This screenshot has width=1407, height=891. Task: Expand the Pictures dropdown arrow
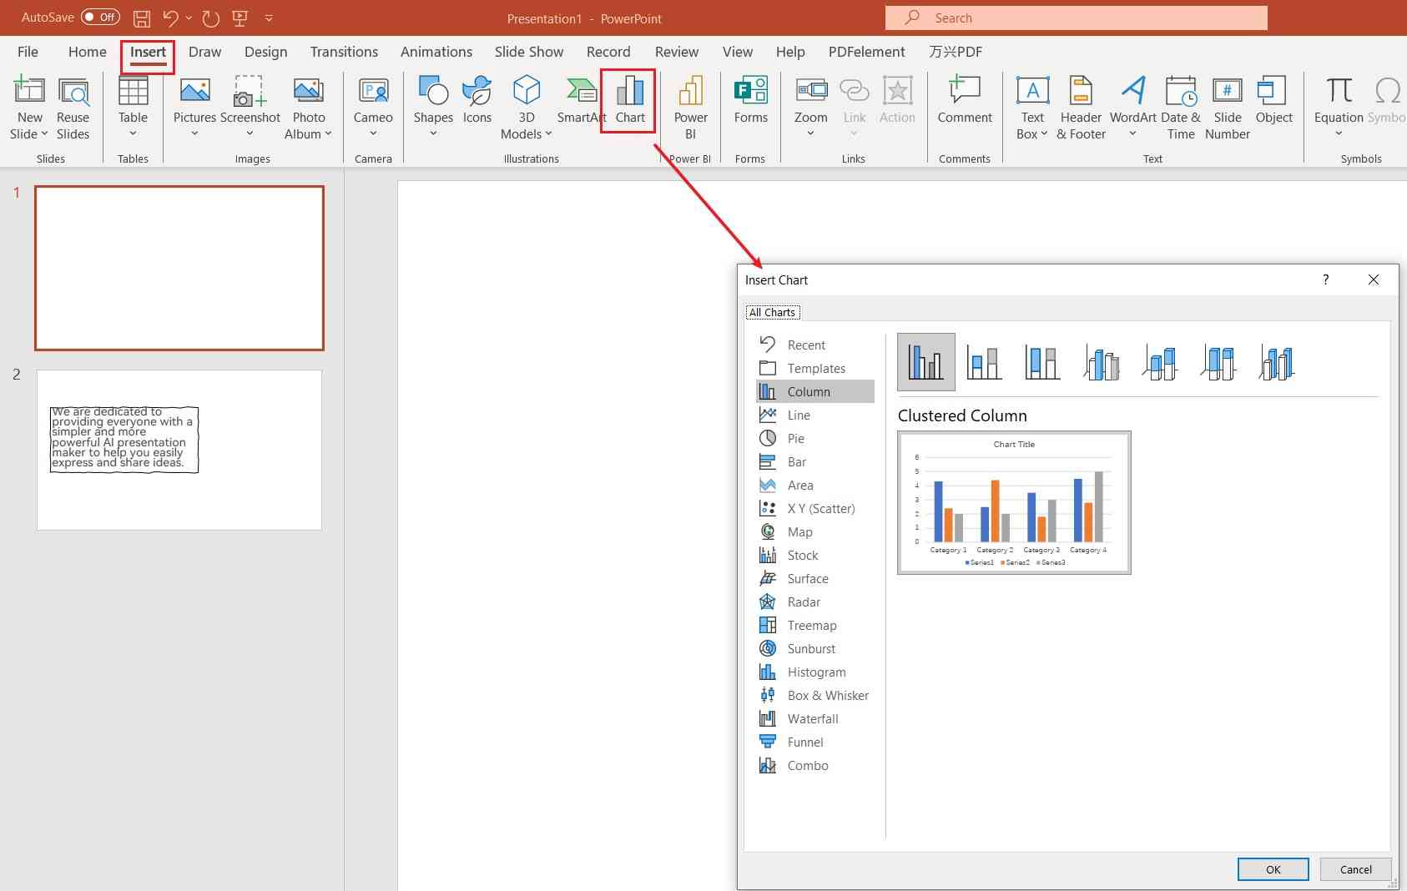(x=194, y=133)
